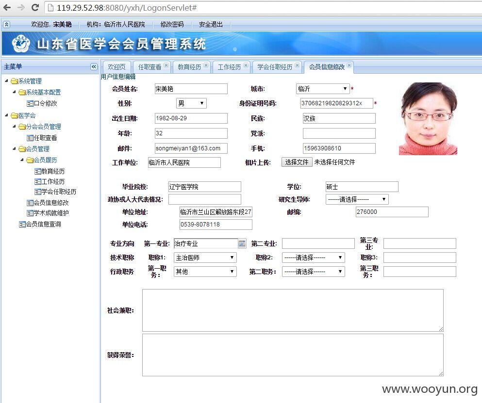This screenshot has height=403, width=482.
Task: Open the 职称2 dropdown
Action: [313, 258]
